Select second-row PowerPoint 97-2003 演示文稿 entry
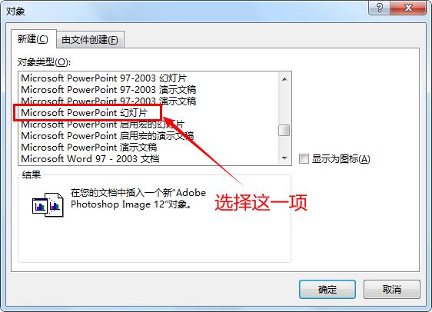Image resolution: width=432 pixels, height=312 pixels. 108,90
